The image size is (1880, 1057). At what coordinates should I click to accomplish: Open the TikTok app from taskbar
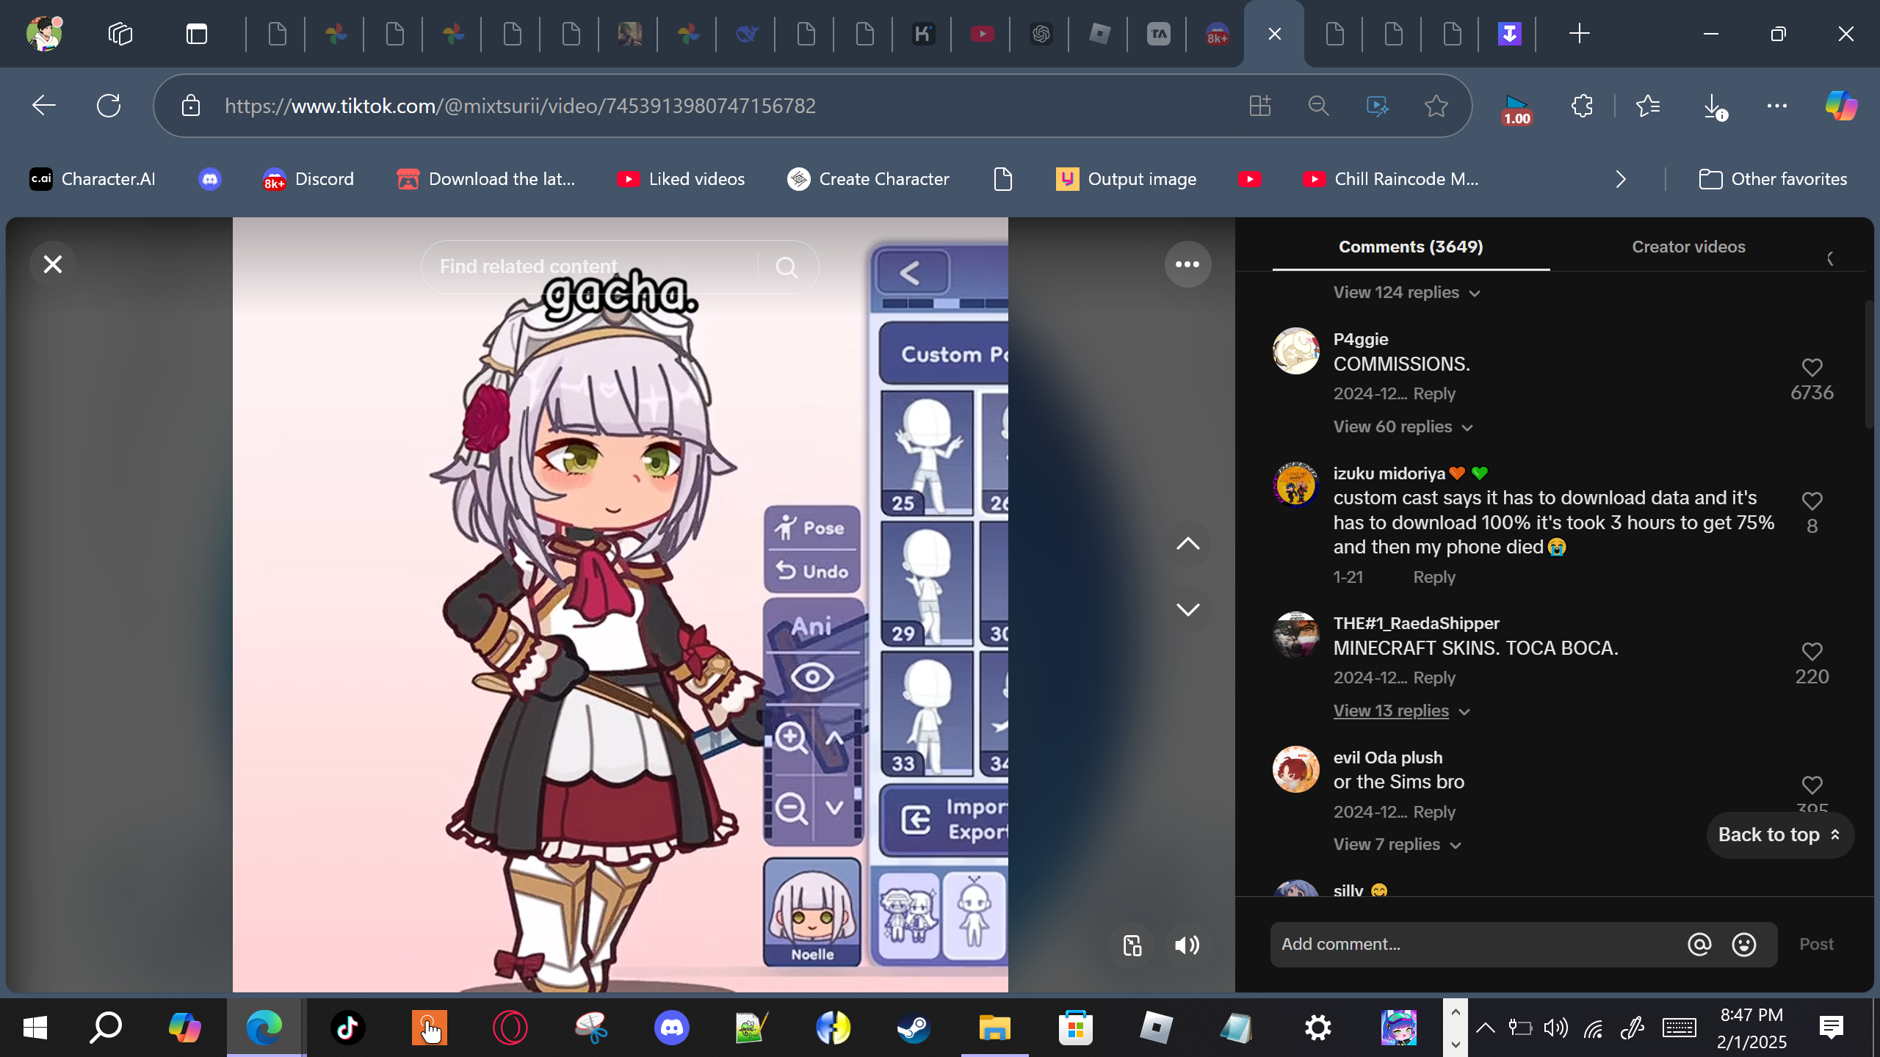click(x=347, y=1028)
